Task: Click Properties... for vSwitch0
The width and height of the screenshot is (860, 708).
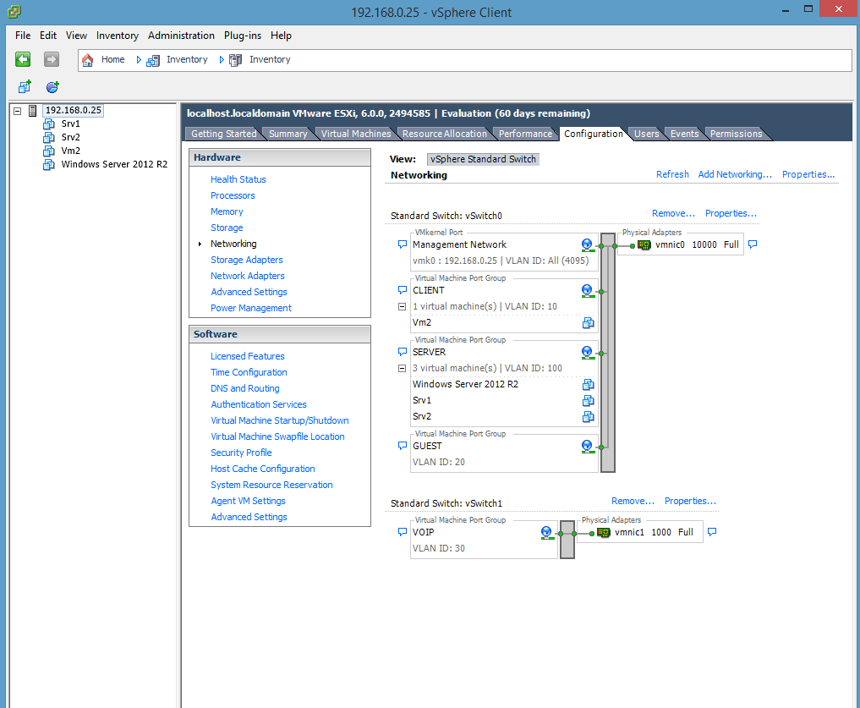Action: (731, 213)
